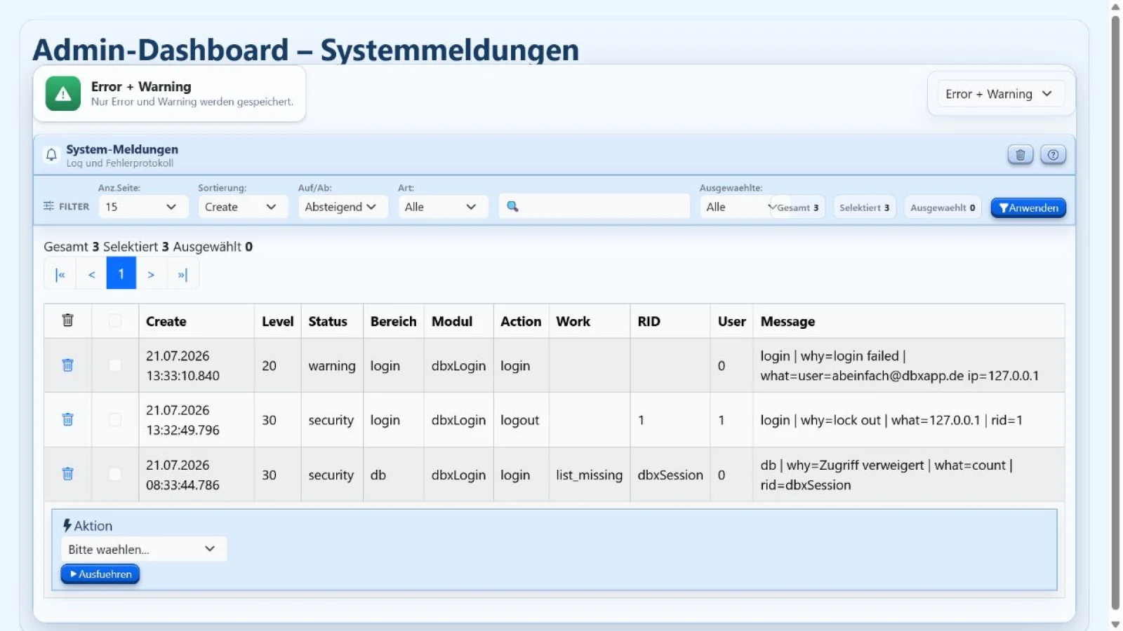Click the 'Ausgewaehlt 0' badge

pyautogui.click(x=943, y=208)
